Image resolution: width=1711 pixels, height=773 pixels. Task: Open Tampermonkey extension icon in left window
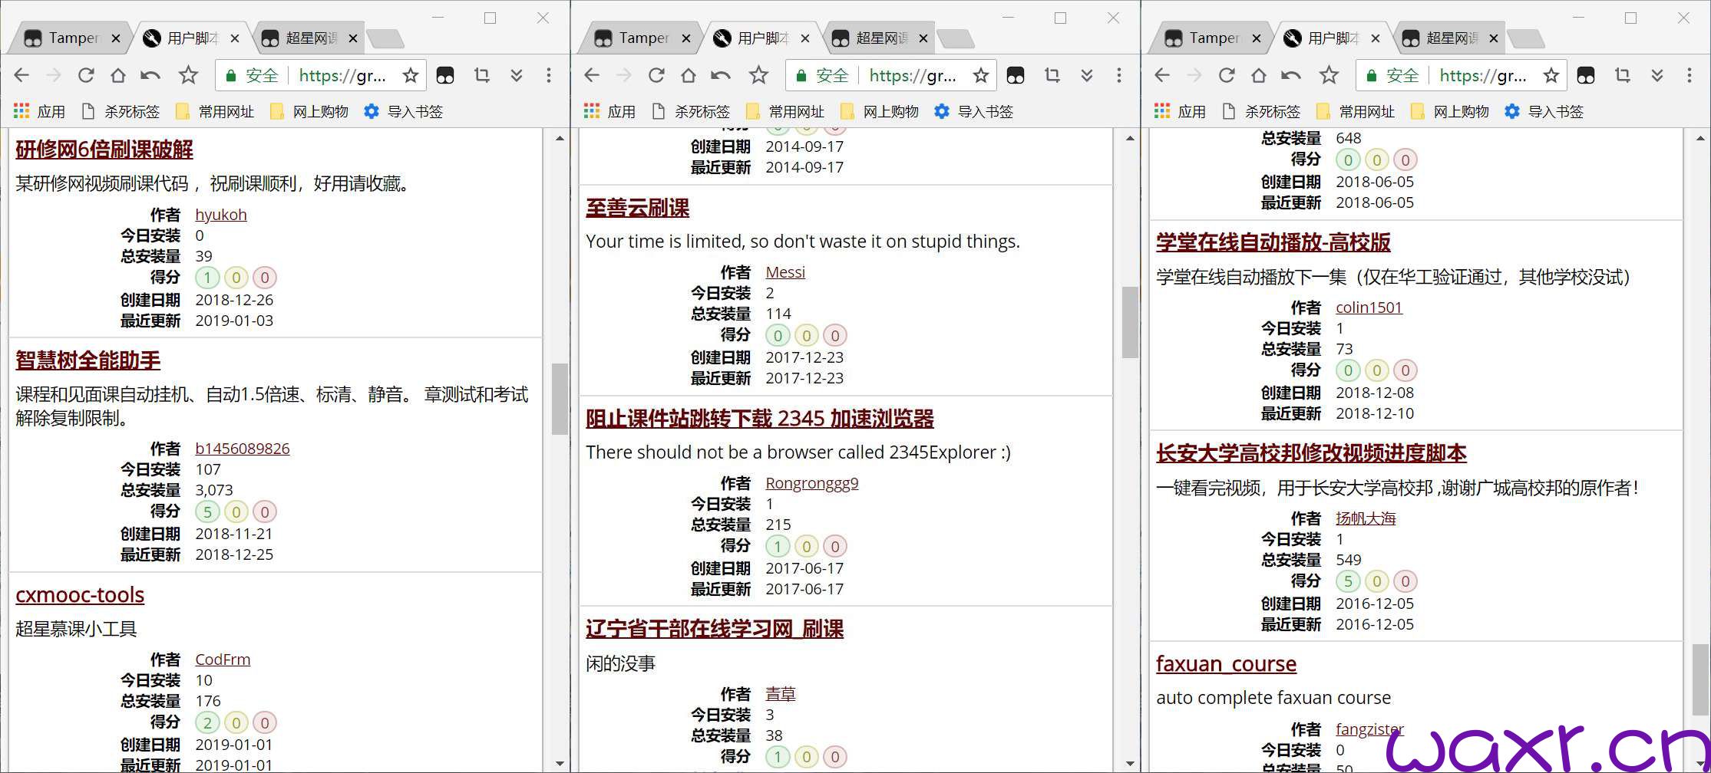click(445, 75)
